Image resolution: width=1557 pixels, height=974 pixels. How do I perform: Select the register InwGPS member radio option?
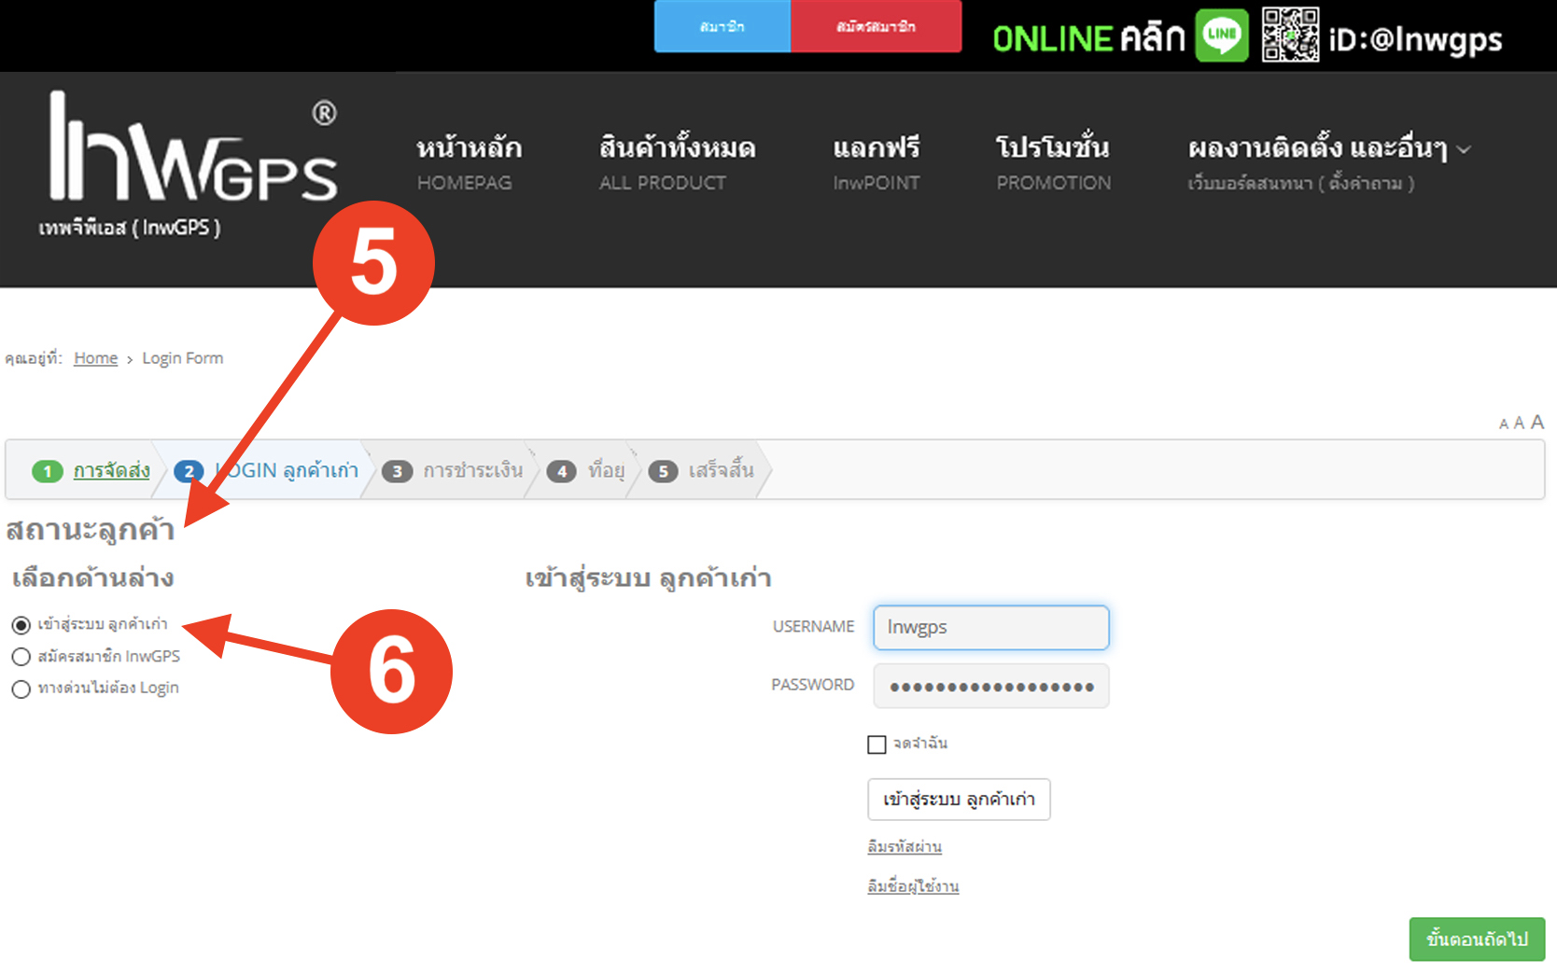tap(21, 657)
